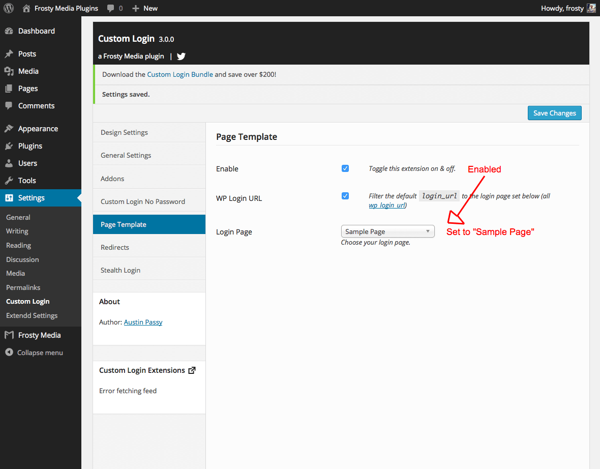Click the Dashboard gauge icon

pyautogui.click(x=9, y=31)
